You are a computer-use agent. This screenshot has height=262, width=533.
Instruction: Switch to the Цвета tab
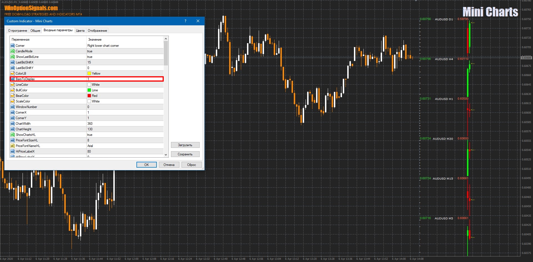80,31
